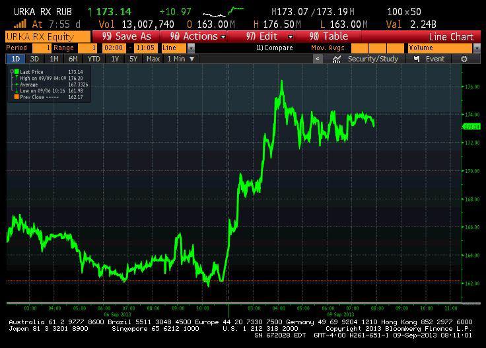
Task: Click the Table button
Action: point(329,36)
